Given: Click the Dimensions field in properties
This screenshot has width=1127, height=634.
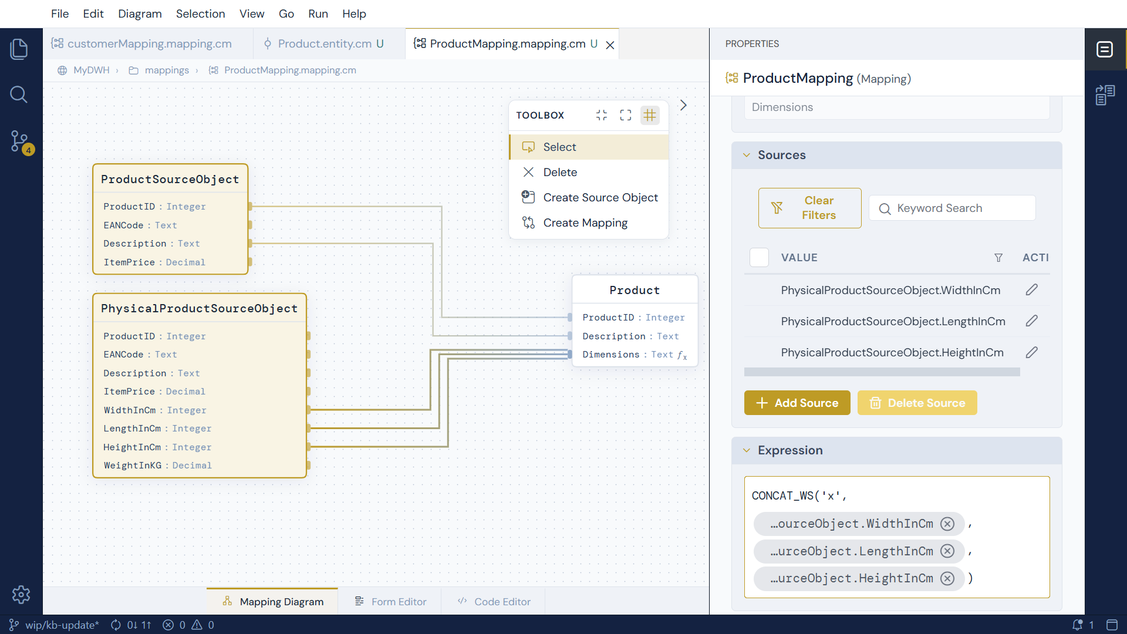Looking at the screenshot, I should [x=897, y=107].
